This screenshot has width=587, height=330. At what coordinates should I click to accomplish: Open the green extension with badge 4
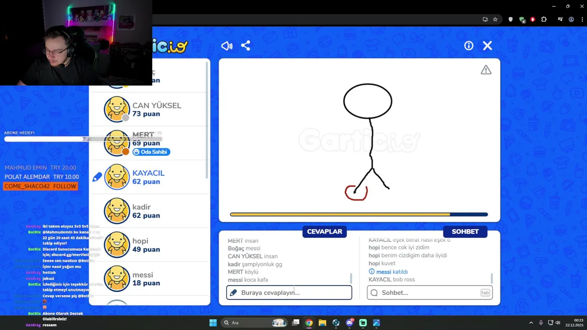click(x=522, y=19)
